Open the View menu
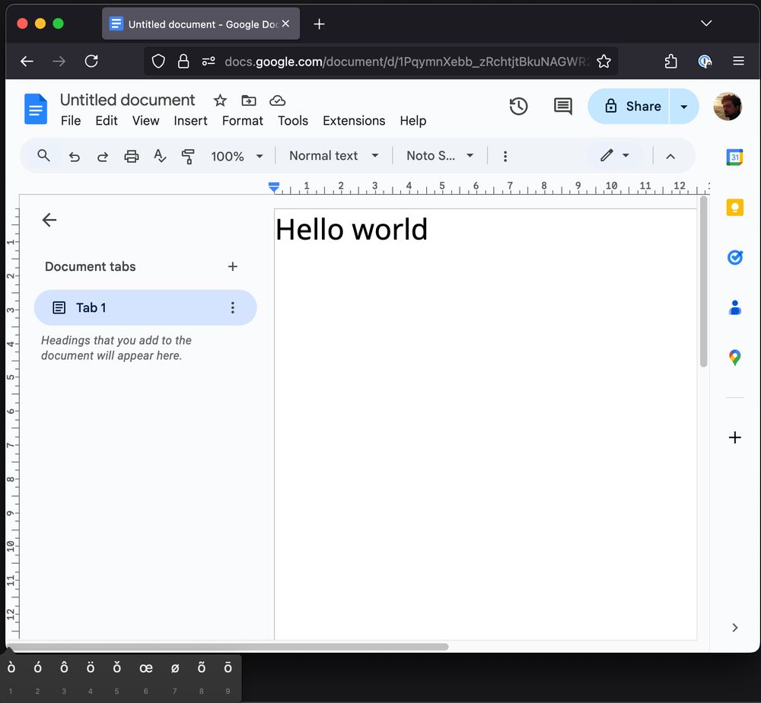 coord(145,121)
